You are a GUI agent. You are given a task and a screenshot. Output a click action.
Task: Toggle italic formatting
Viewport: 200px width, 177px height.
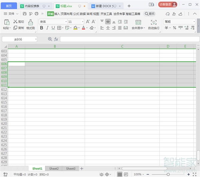47,28
